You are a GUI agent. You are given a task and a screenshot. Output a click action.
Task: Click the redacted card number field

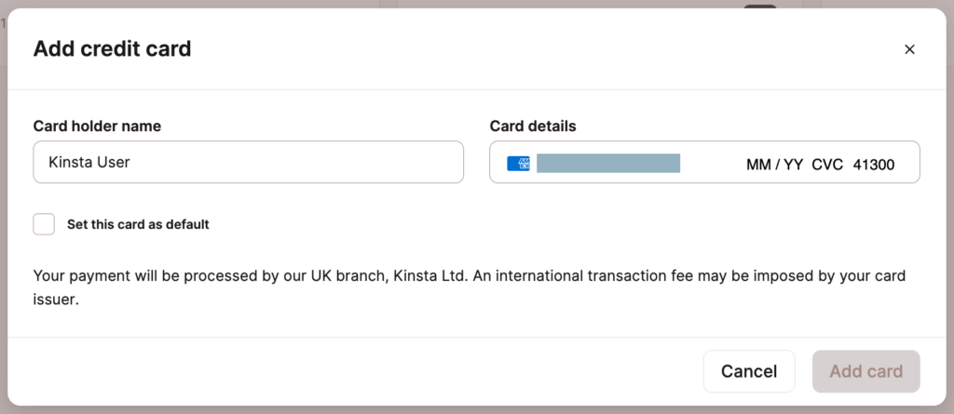(608, 164)
